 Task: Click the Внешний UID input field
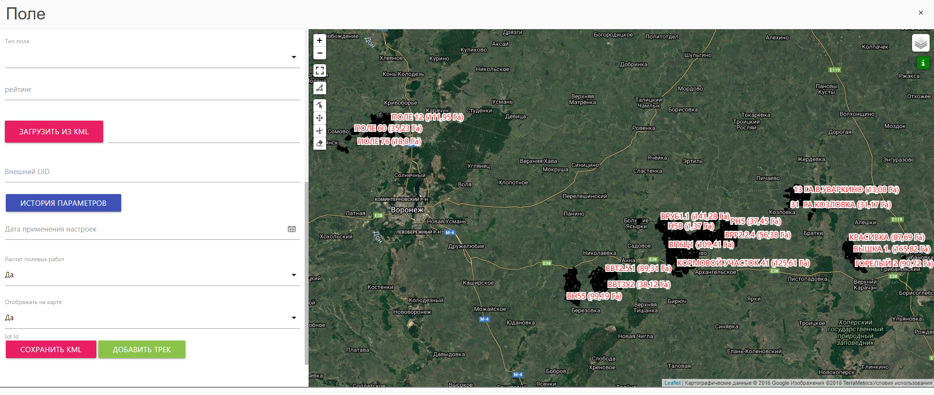click(x=152, y=172)
